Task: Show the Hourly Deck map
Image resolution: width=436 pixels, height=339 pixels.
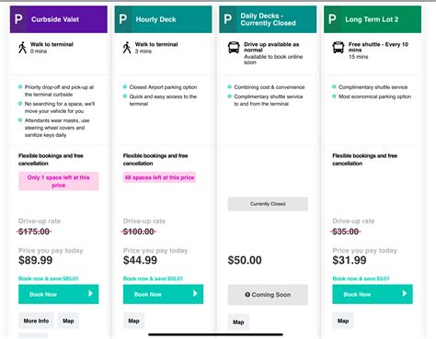Action: tap(133, 321)
